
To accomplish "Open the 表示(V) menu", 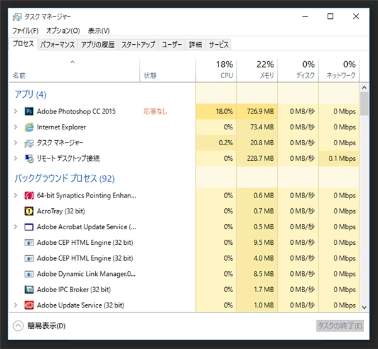I will (99, 31).
